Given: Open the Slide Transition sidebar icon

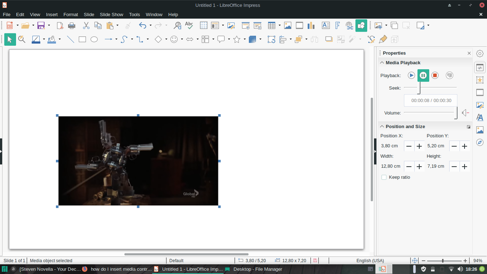Looking at the screenshot, I should [480, 92].
